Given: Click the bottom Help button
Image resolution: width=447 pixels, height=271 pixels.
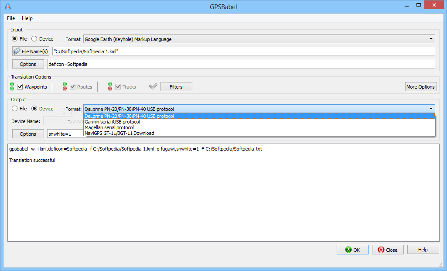Looking at the screenshot, I should [423, 250].
